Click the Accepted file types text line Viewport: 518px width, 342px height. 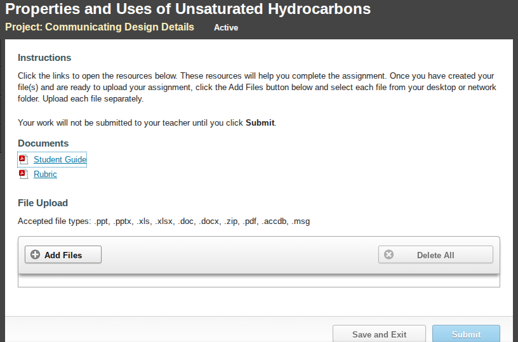(x=164, y=221)
